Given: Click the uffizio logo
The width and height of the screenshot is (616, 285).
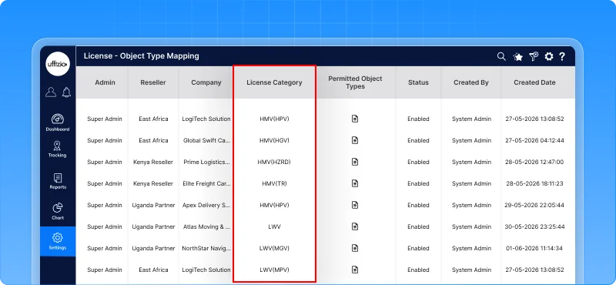Looking at the screenshot, I should tap(57, 64).
